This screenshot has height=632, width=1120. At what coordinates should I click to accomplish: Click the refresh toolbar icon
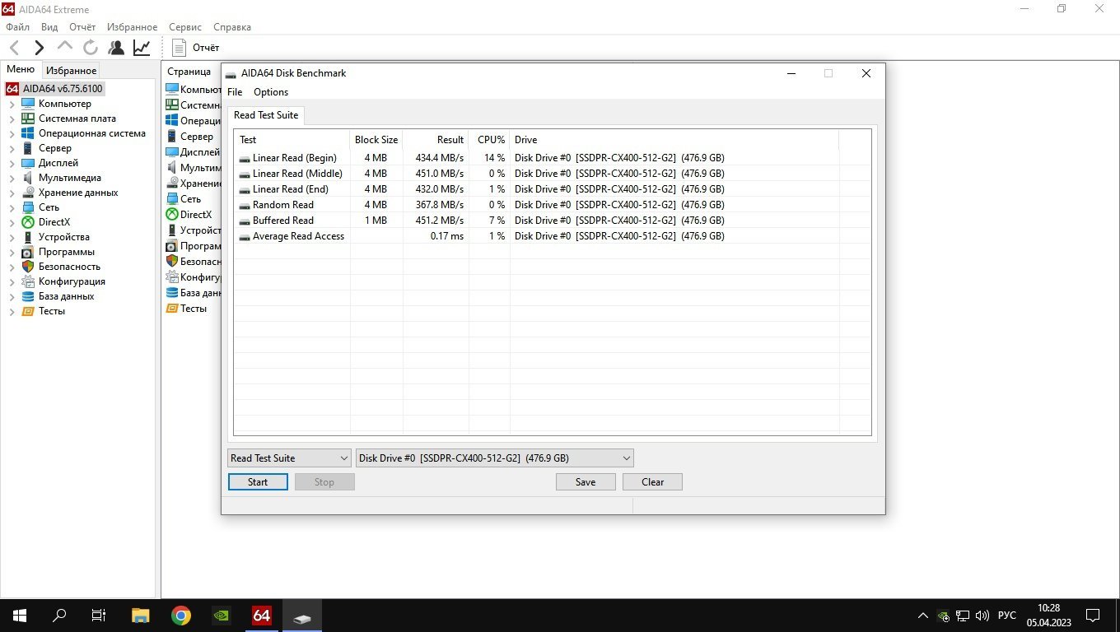[91, 48]
